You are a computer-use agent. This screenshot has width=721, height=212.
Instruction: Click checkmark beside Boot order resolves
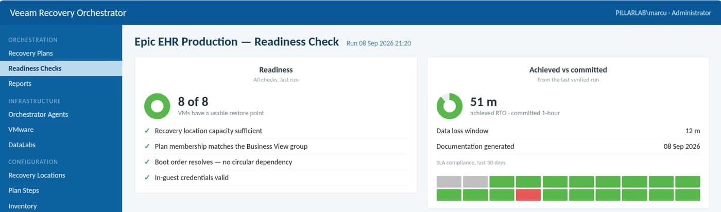pyautogui.click(x=147, y=162)
